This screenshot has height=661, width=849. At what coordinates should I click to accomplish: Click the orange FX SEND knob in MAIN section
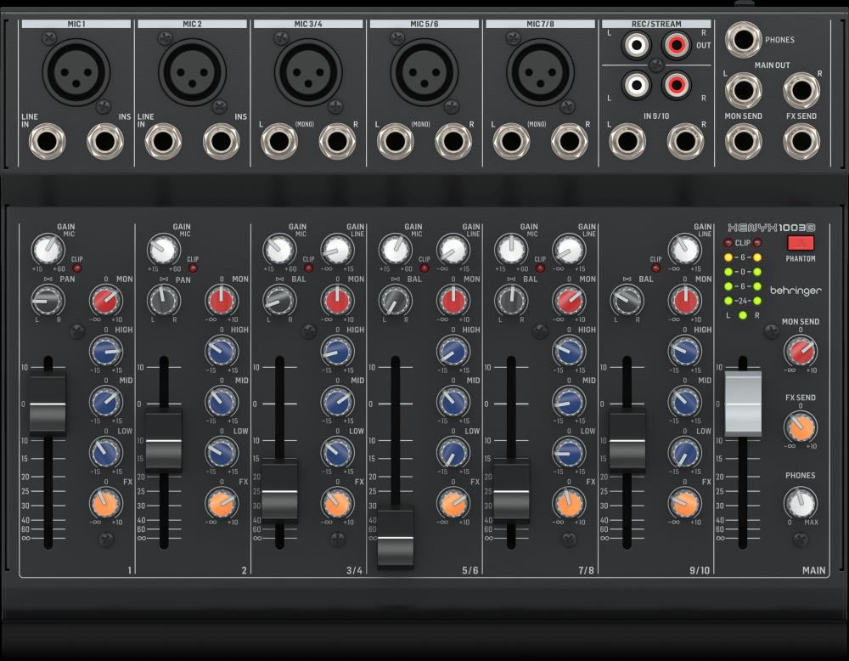click(800, 426)
